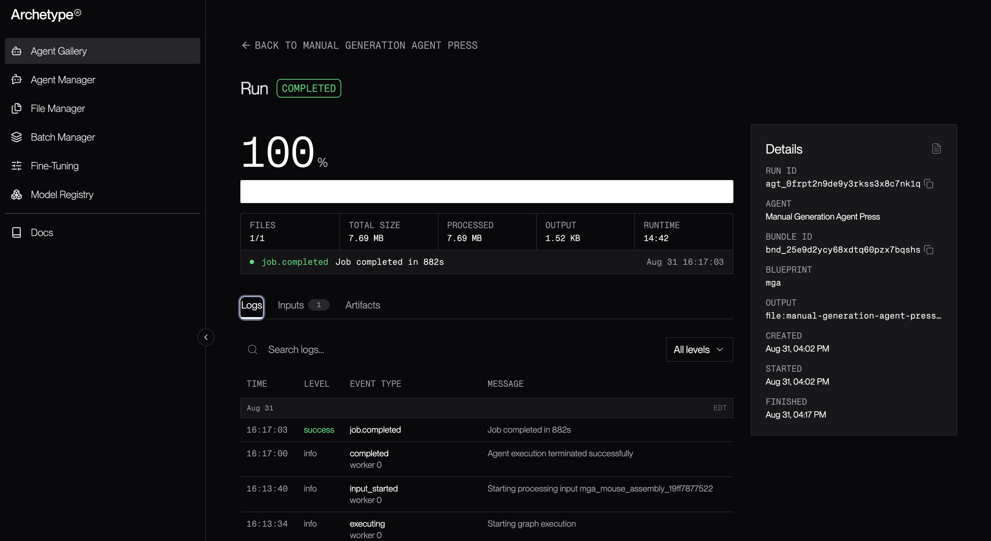Select the completed log row at 16:17:00
Viewport: 991px width, 541px height.
click(x=487, y=459)
